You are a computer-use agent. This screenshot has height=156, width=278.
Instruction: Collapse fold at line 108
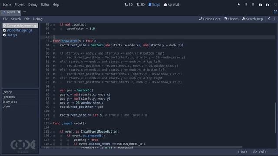tap(51, 144)
